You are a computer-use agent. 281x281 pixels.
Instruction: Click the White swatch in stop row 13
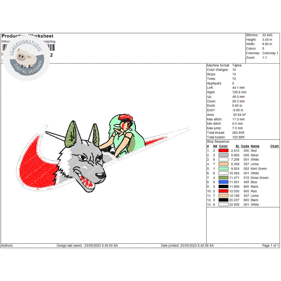pos(223,205)
